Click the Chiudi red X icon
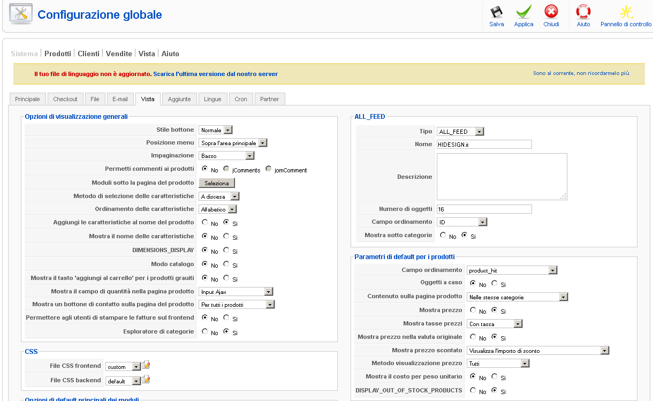Screen dimensions: 653x401 tap(551, 12)
